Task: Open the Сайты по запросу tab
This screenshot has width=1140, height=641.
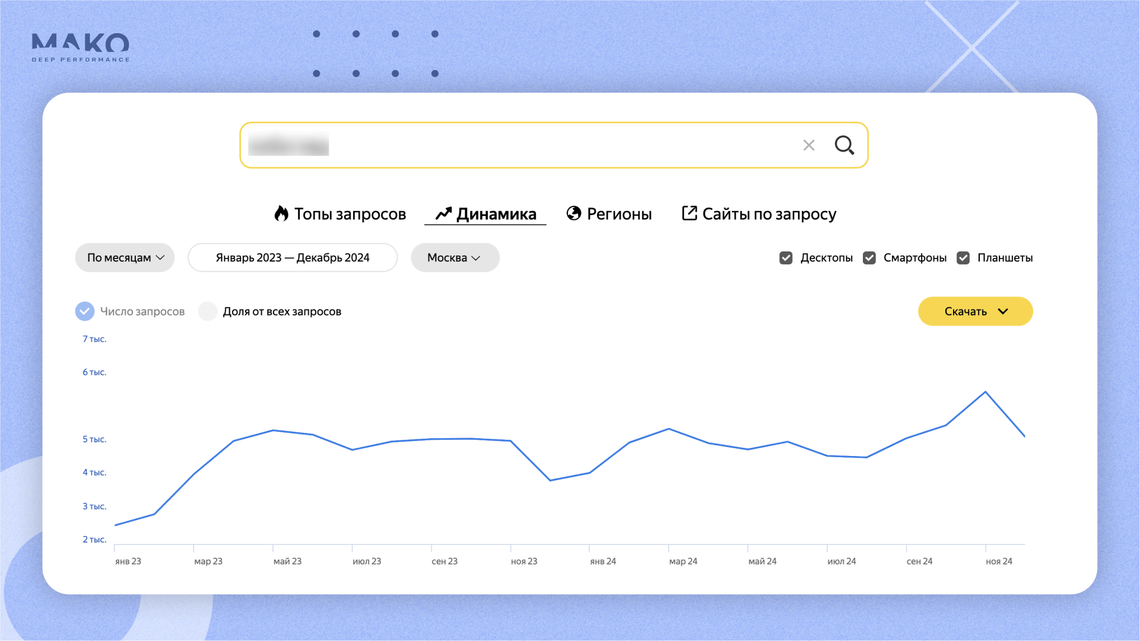Action: [x=769, y=213]
